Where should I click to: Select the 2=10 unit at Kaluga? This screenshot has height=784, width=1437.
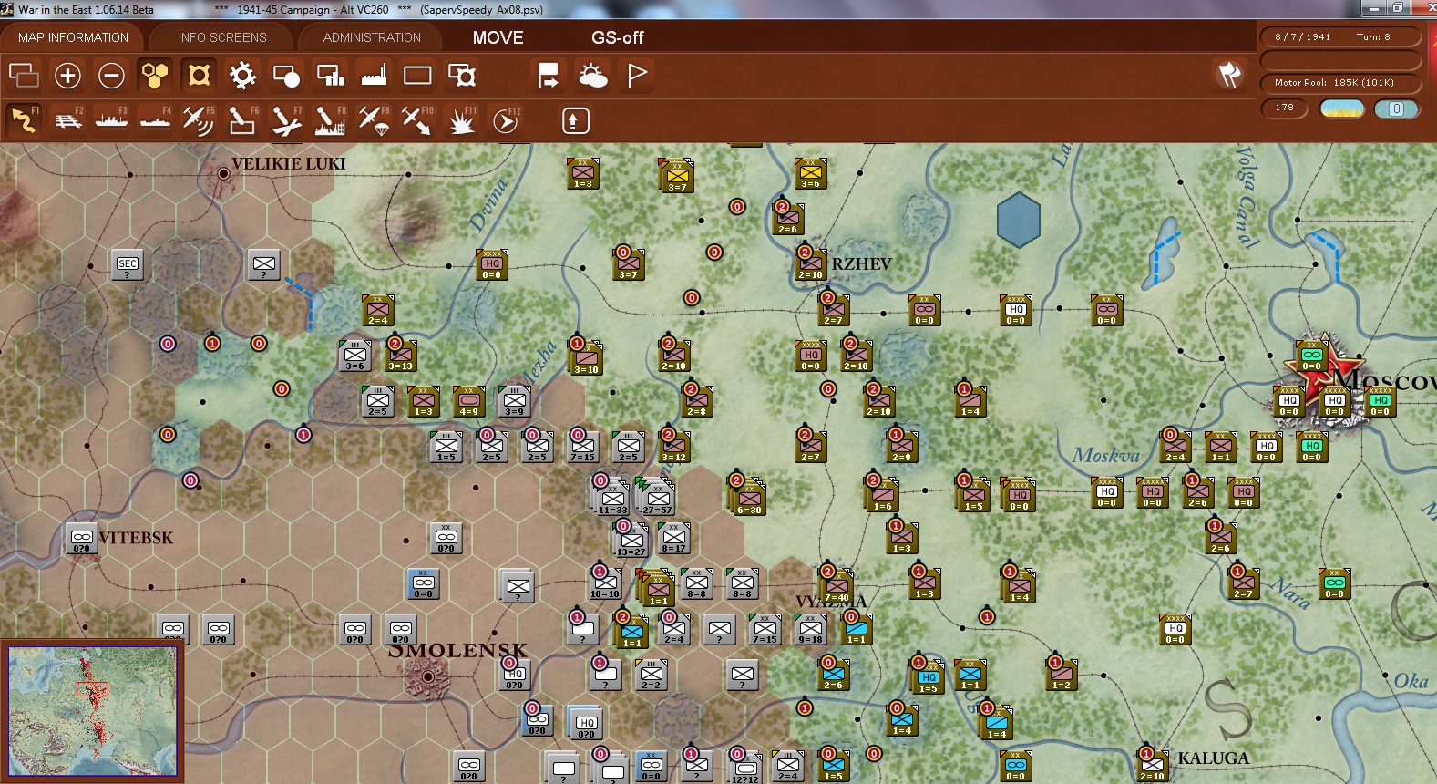point(1153,766)
